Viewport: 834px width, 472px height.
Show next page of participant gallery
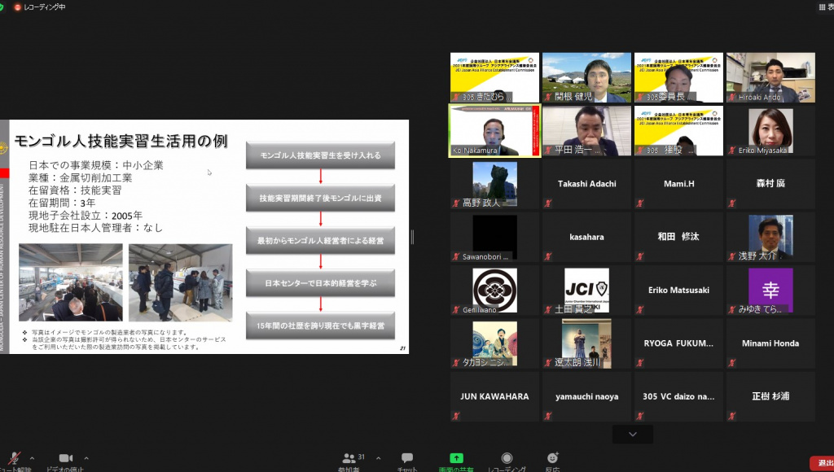pos(633,435)
